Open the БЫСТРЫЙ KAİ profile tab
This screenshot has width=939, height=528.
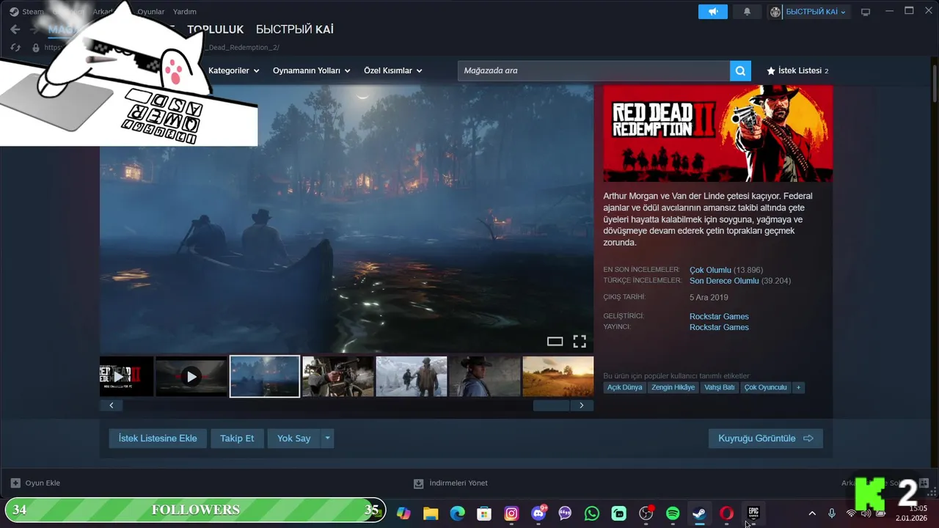pyautogui.click(x=295, y=29)
